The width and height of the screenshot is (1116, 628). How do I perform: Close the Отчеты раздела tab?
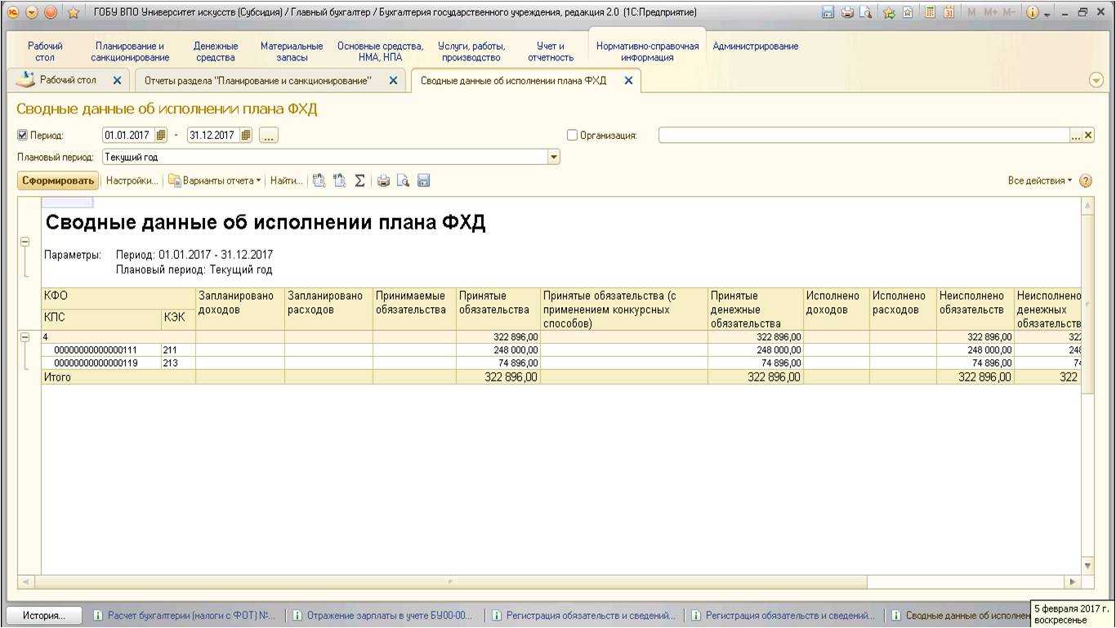393,81
